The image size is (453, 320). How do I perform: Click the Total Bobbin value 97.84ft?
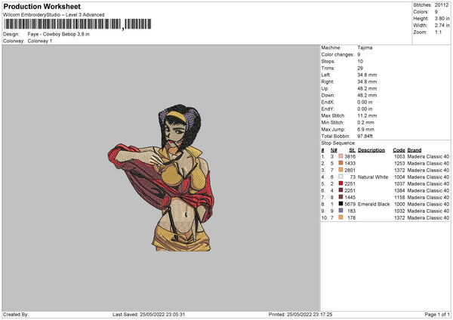(x=365, y=137)
